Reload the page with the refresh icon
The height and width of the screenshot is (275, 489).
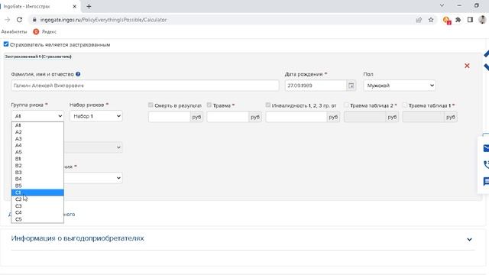click(x=19, y=20)
